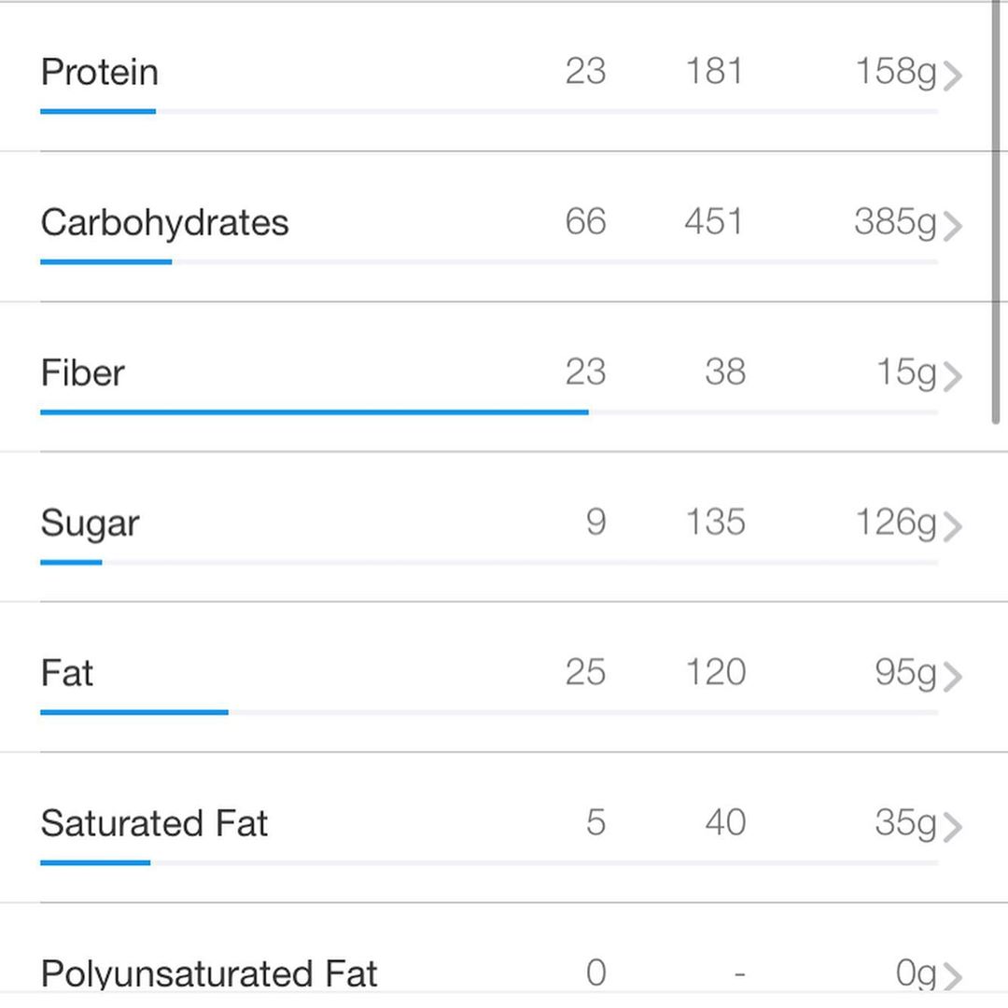Screen dimensions: 1008x1008
Task: Tap the Sugar goal value 135
Action: point(716,522)
